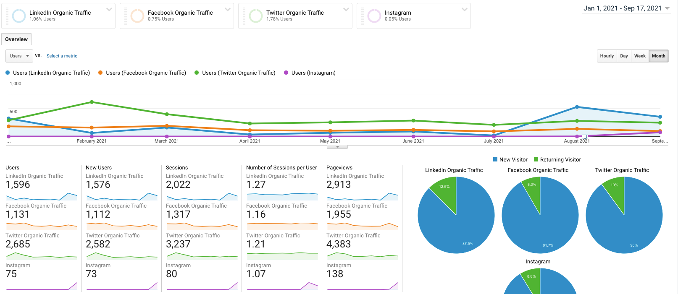
Task: Click the Users (Twitter Organic Traffic) legend label
Action: (239, 73)
